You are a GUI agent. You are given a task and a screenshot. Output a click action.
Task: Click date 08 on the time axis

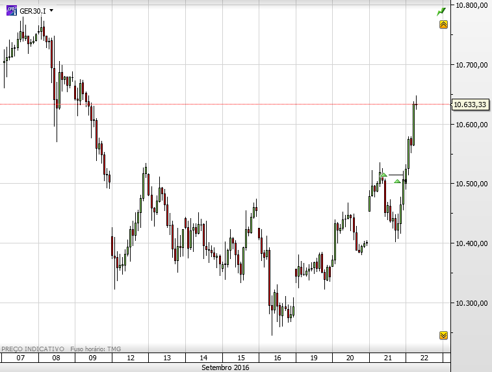(56, 358)
